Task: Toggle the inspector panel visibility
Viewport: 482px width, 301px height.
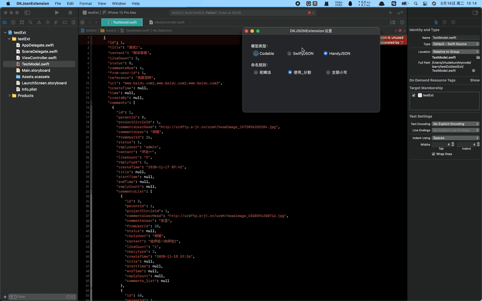Action: tap(475, 12)
